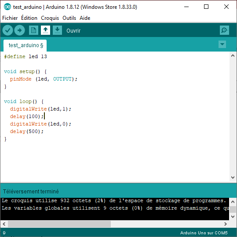The height and width of the screenshot is (237, 237).
Task: Click the console scroll-right arrow
Action: click(226, 224)
